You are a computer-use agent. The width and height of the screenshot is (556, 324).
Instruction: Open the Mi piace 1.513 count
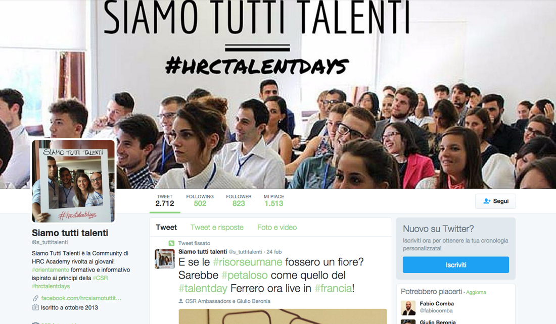[274, 200]
